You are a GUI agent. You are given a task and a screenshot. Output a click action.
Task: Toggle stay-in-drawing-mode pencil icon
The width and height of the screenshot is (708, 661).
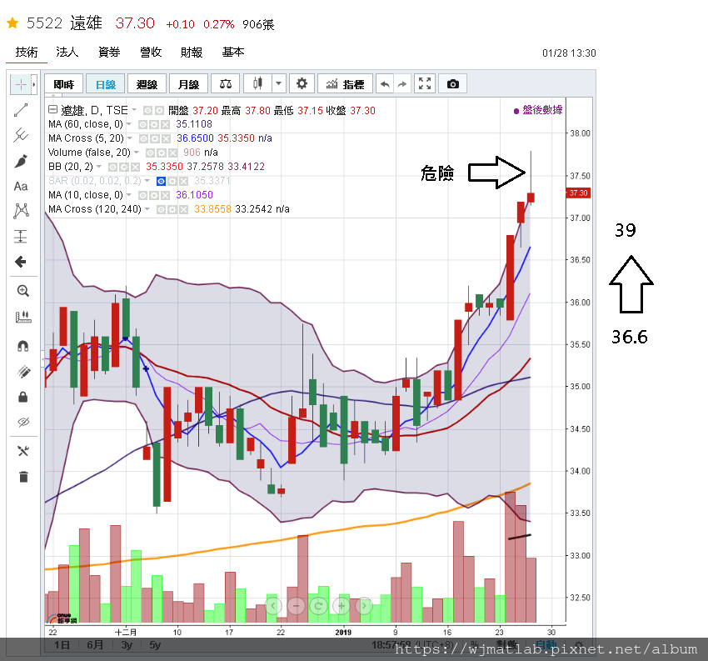pyautogui.click(x=23, y=372)
